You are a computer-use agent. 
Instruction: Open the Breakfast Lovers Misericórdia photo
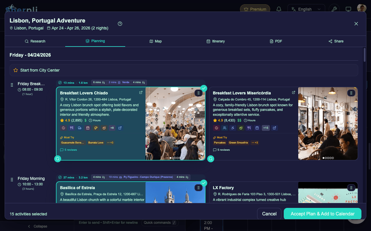(328, 123)
